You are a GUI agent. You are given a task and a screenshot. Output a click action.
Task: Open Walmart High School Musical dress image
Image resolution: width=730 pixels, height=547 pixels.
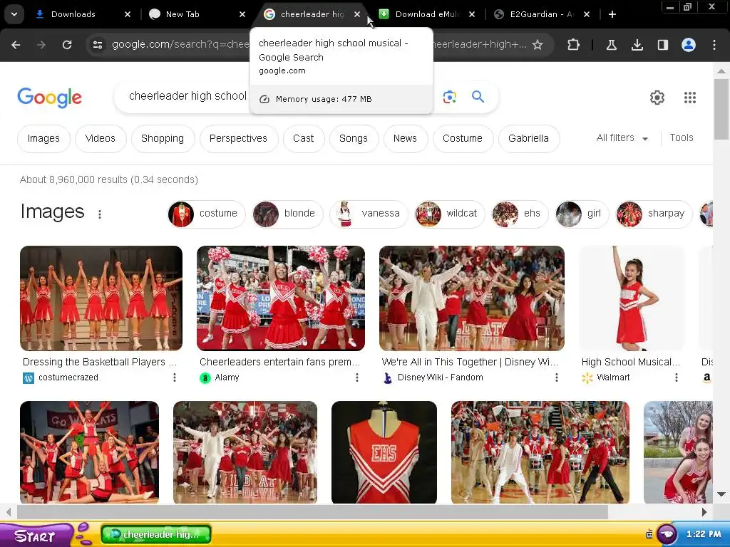(632, 298)
